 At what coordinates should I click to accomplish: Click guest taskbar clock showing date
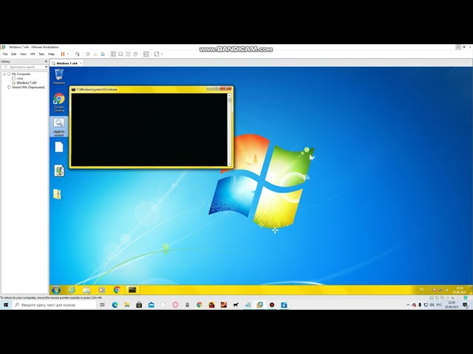pos(459,290)
